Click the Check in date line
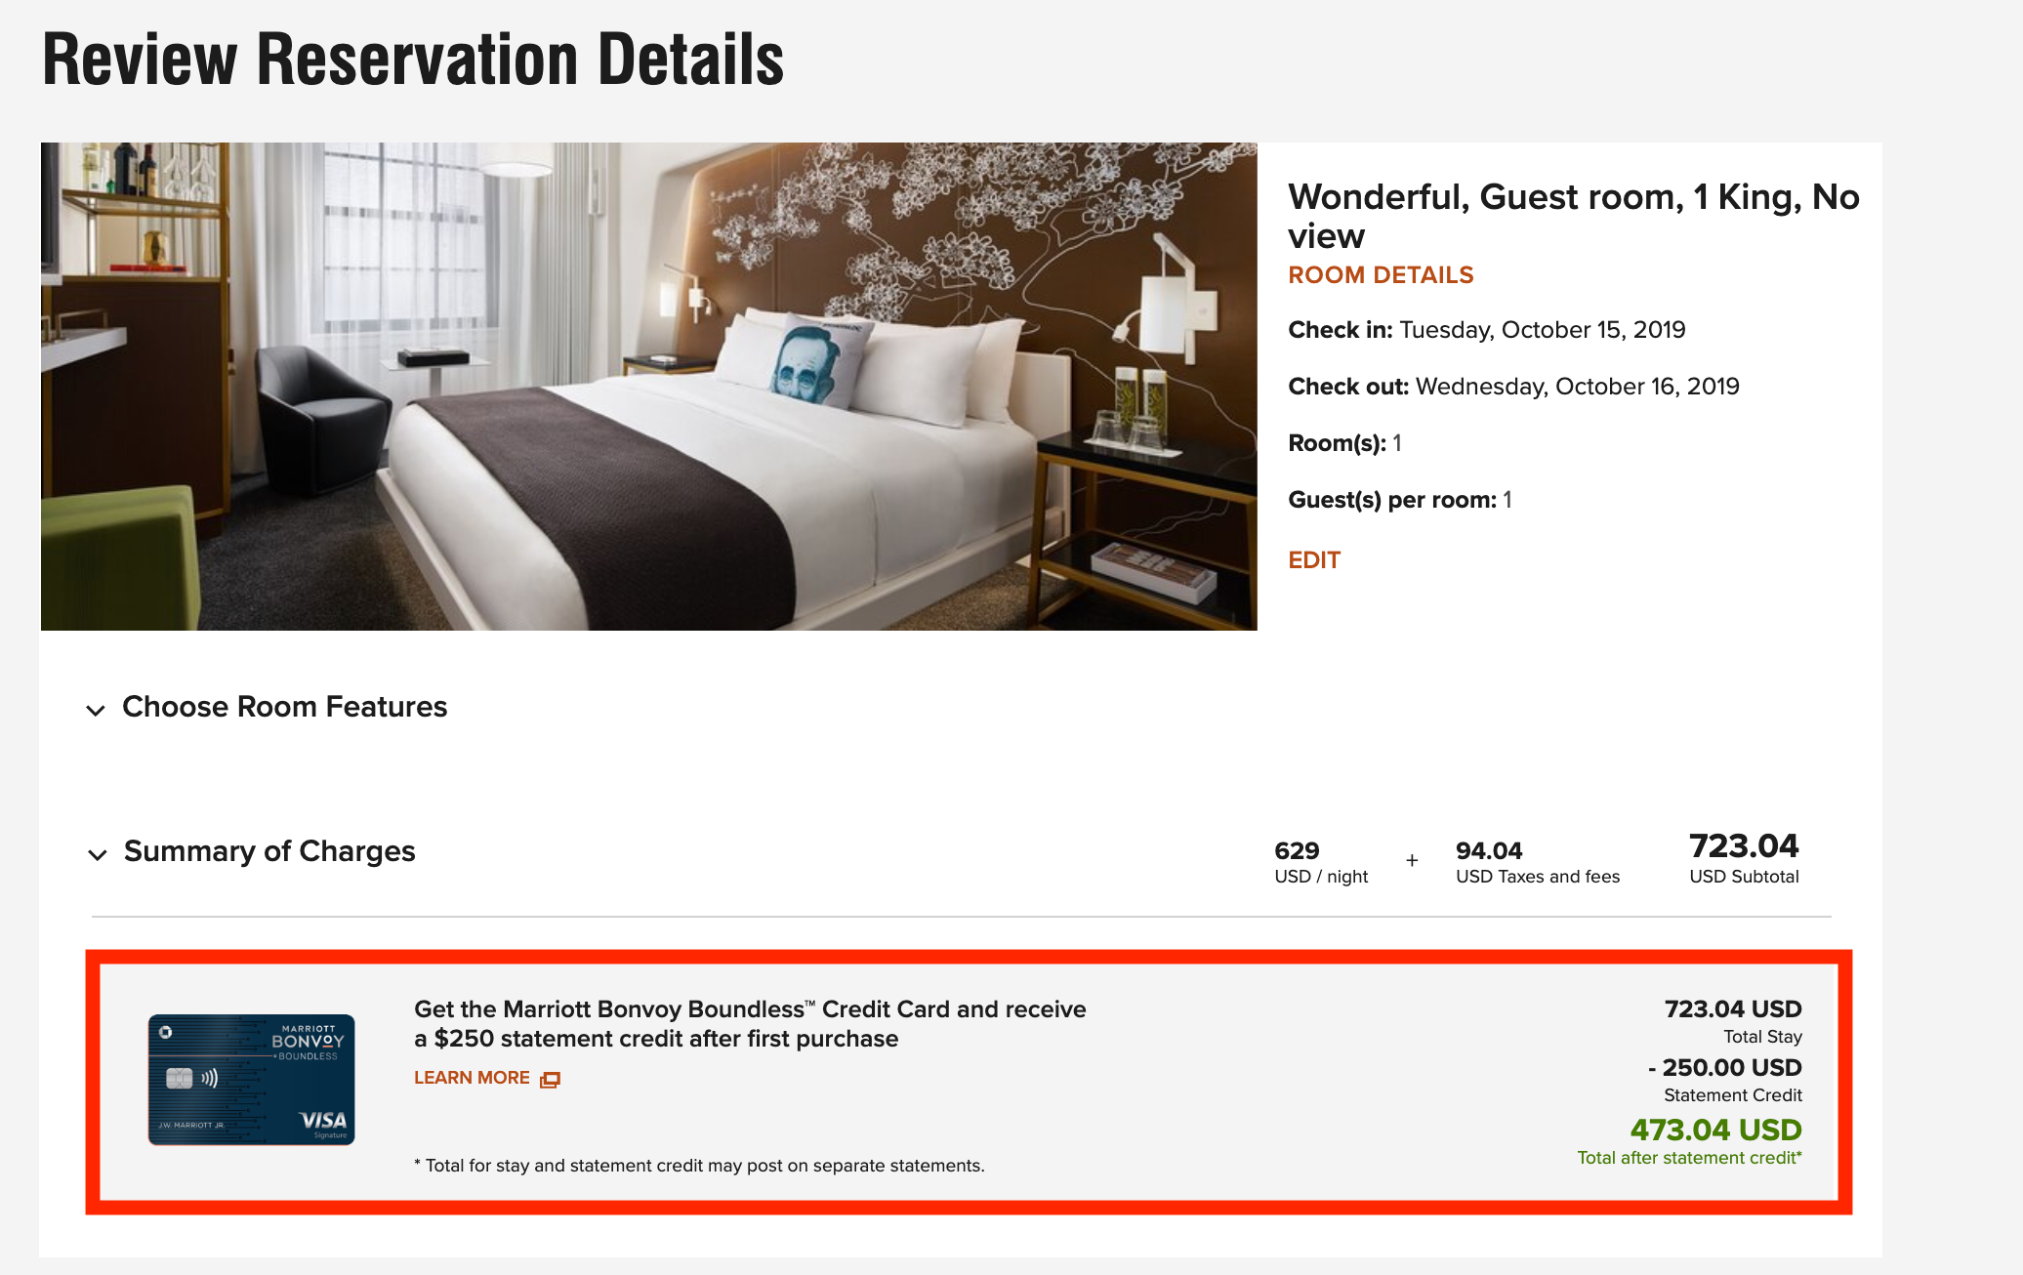This screenshot has height=1275, width=2023. [x=1486, y=330]
